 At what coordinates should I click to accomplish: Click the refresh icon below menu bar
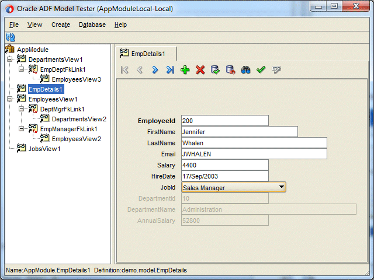[x=11, y=37]
